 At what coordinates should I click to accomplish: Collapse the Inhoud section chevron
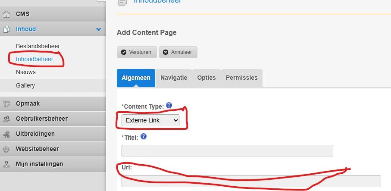99,29
